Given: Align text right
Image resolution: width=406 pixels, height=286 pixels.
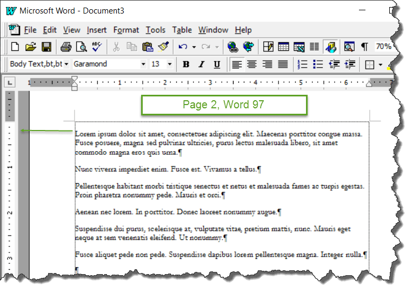Looking at the screenshot, I should (x=268, y=64).
